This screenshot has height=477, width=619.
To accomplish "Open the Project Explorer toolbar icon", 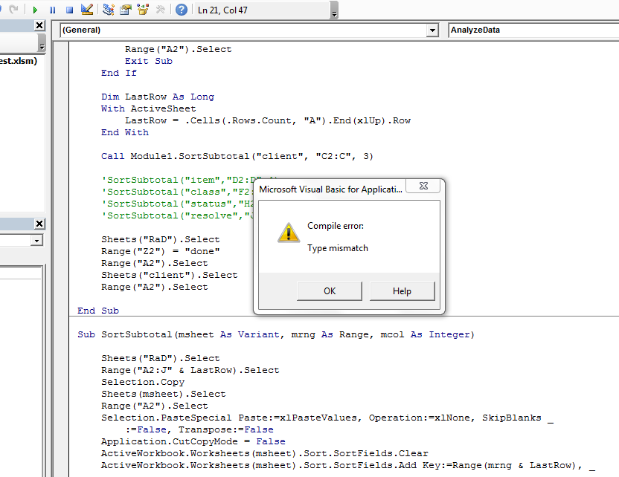I will 106,10.
